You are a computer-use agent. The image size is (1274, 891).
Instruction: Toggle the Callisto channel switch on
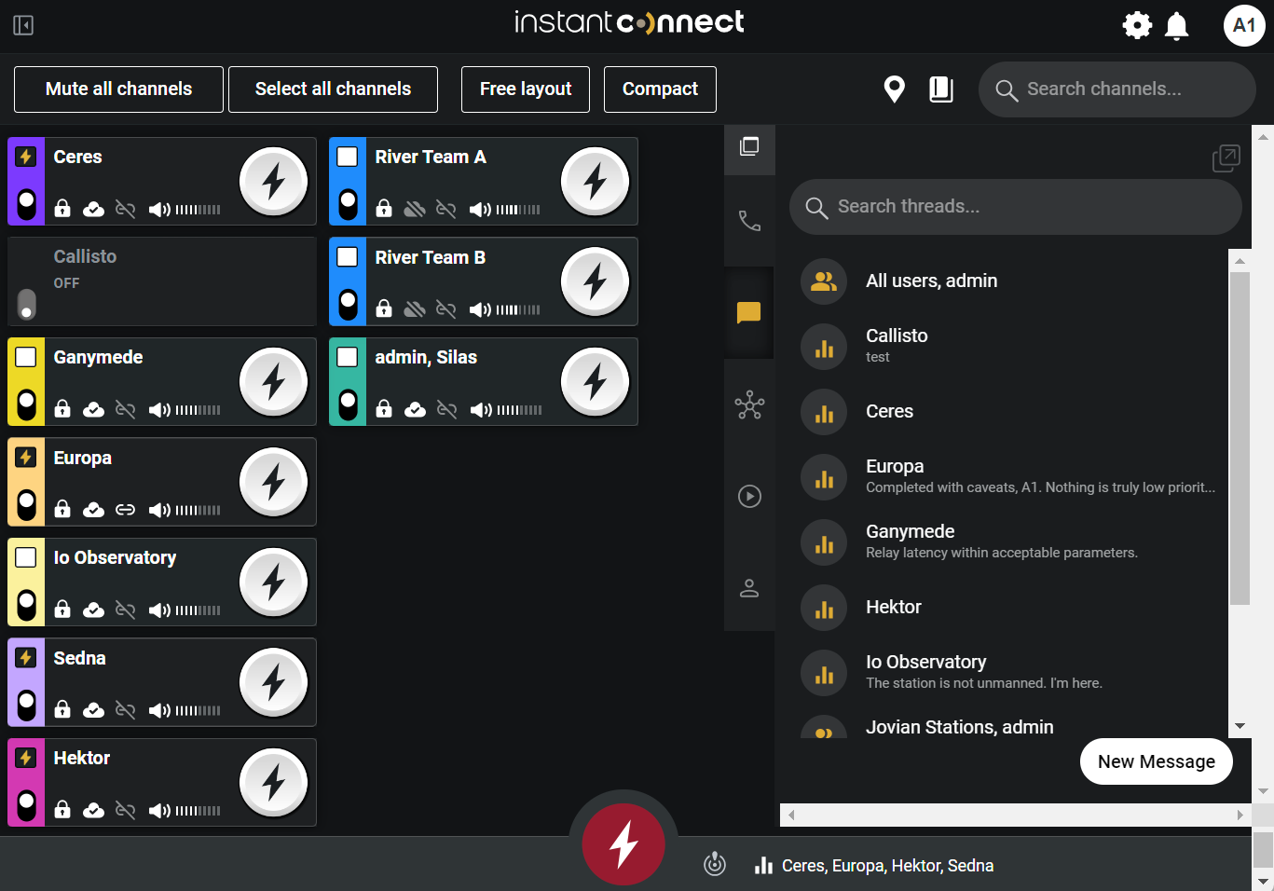[x=27, y=304]
